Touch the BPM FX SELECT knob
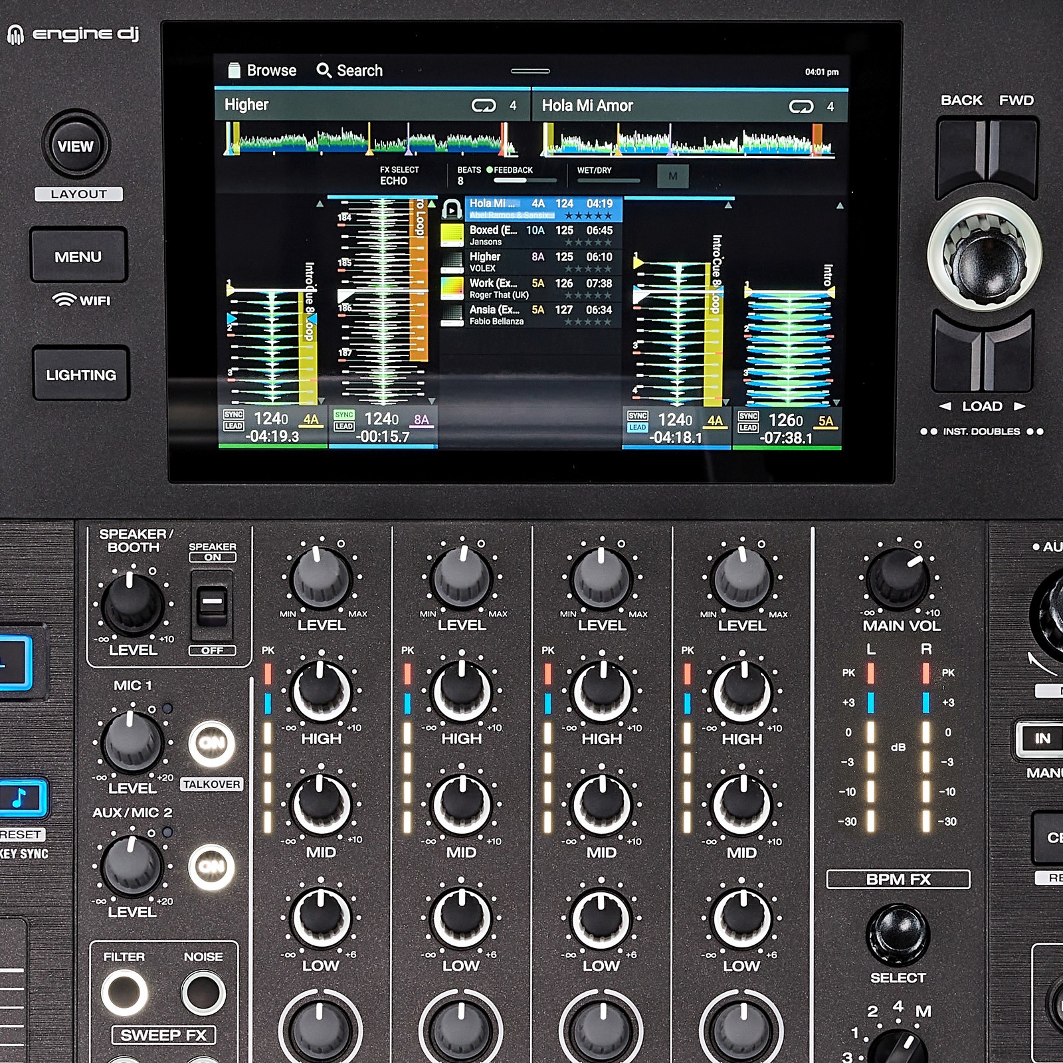The width and height of the screenshot is (1063, 1063). click(x=898, y=935)
